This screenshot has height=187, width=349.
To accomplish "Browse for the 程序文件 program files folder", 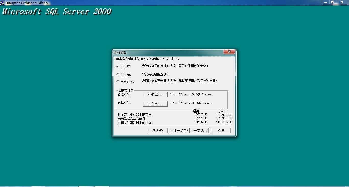I will [x=155, y=95].
